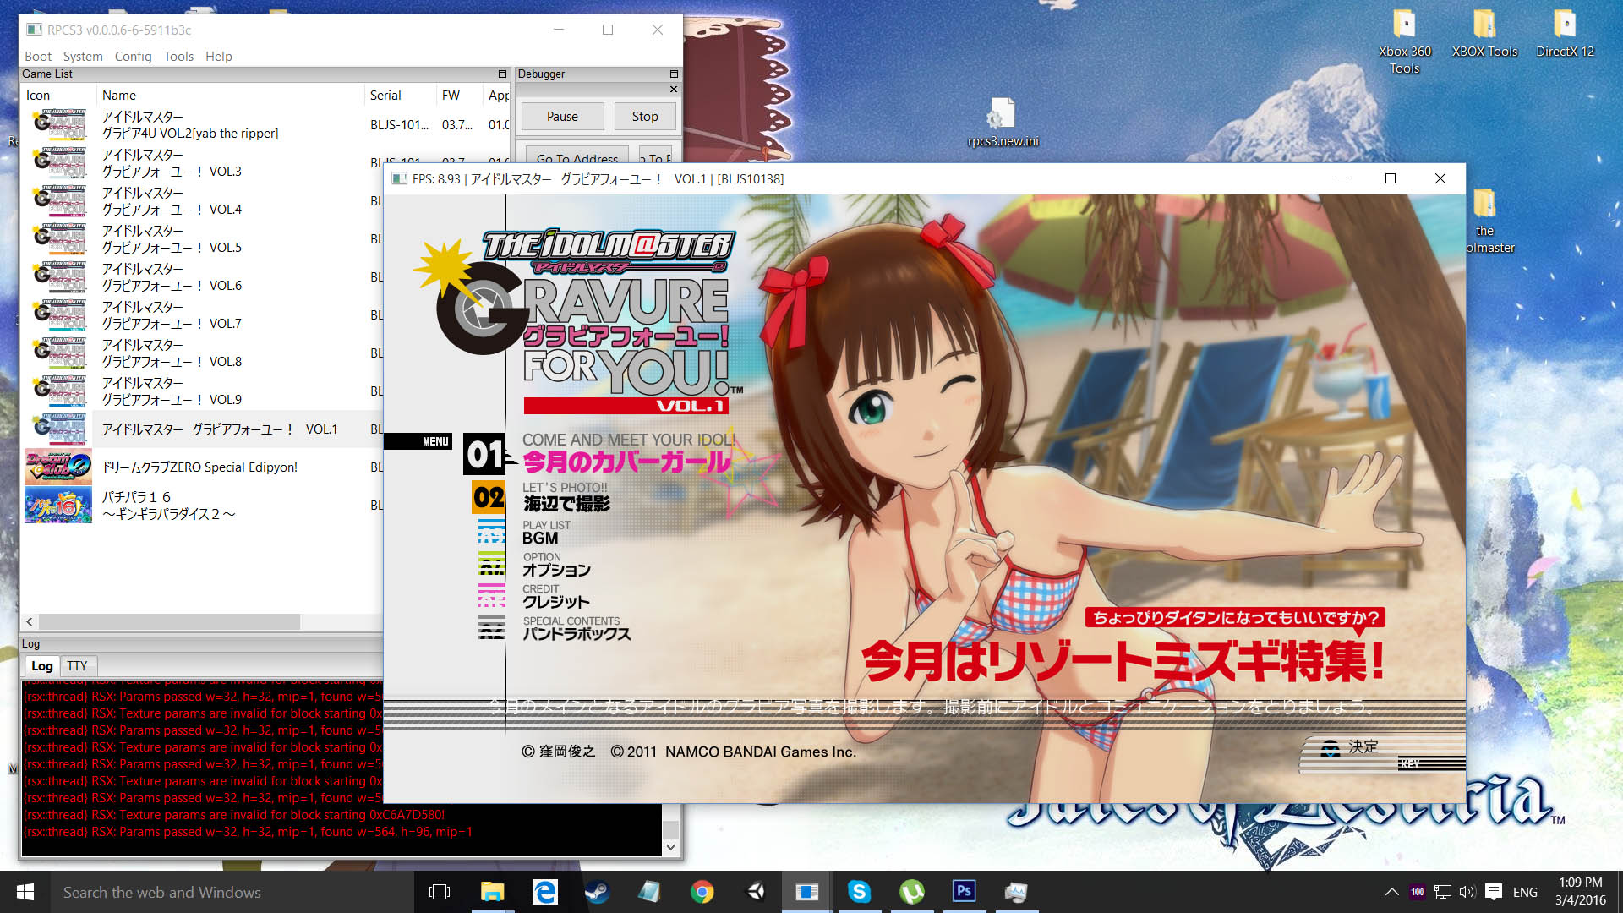This screenshot has width=1623, height=913.
Task: Float the Debugger panel
Action: [x=674, y=74]
